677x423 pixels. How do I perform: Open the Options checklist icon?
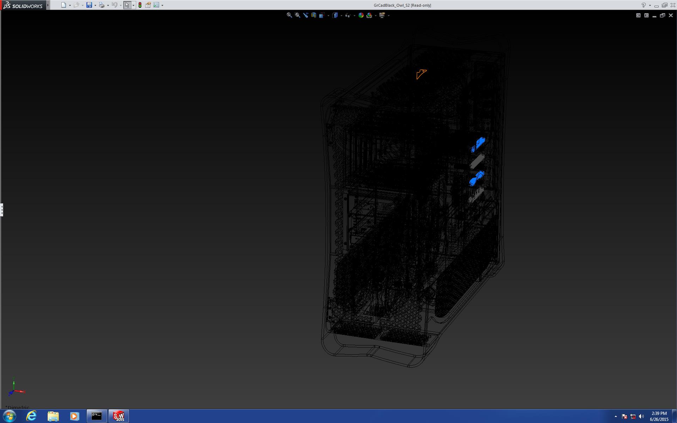click(x=156, y=5)
